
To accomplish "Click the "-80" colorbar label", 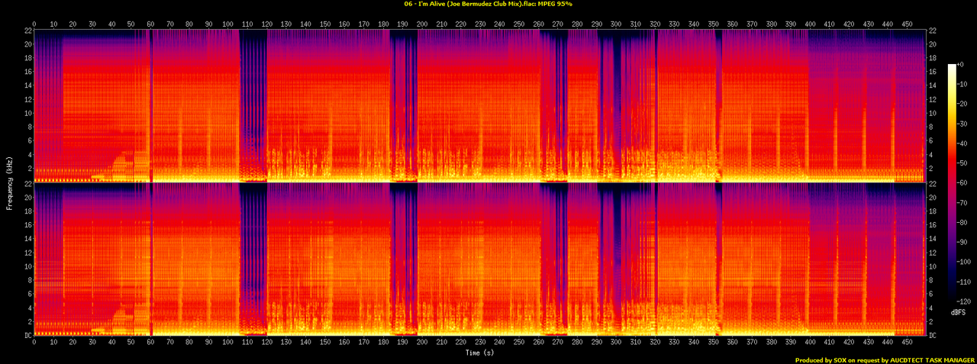I will pyautogui.click(x=963, y=223).
